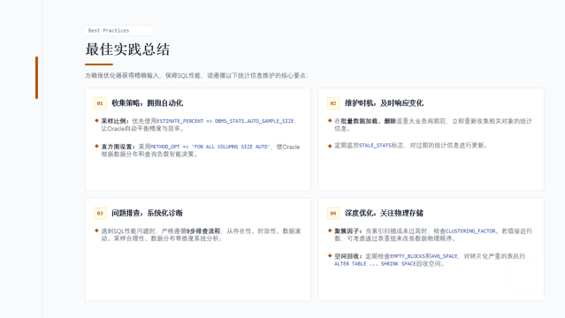The height and width of the screenshot is (318, 565).
Task: Click the intro sentence about 统计信息维护的核心要点
Action: 196,75
